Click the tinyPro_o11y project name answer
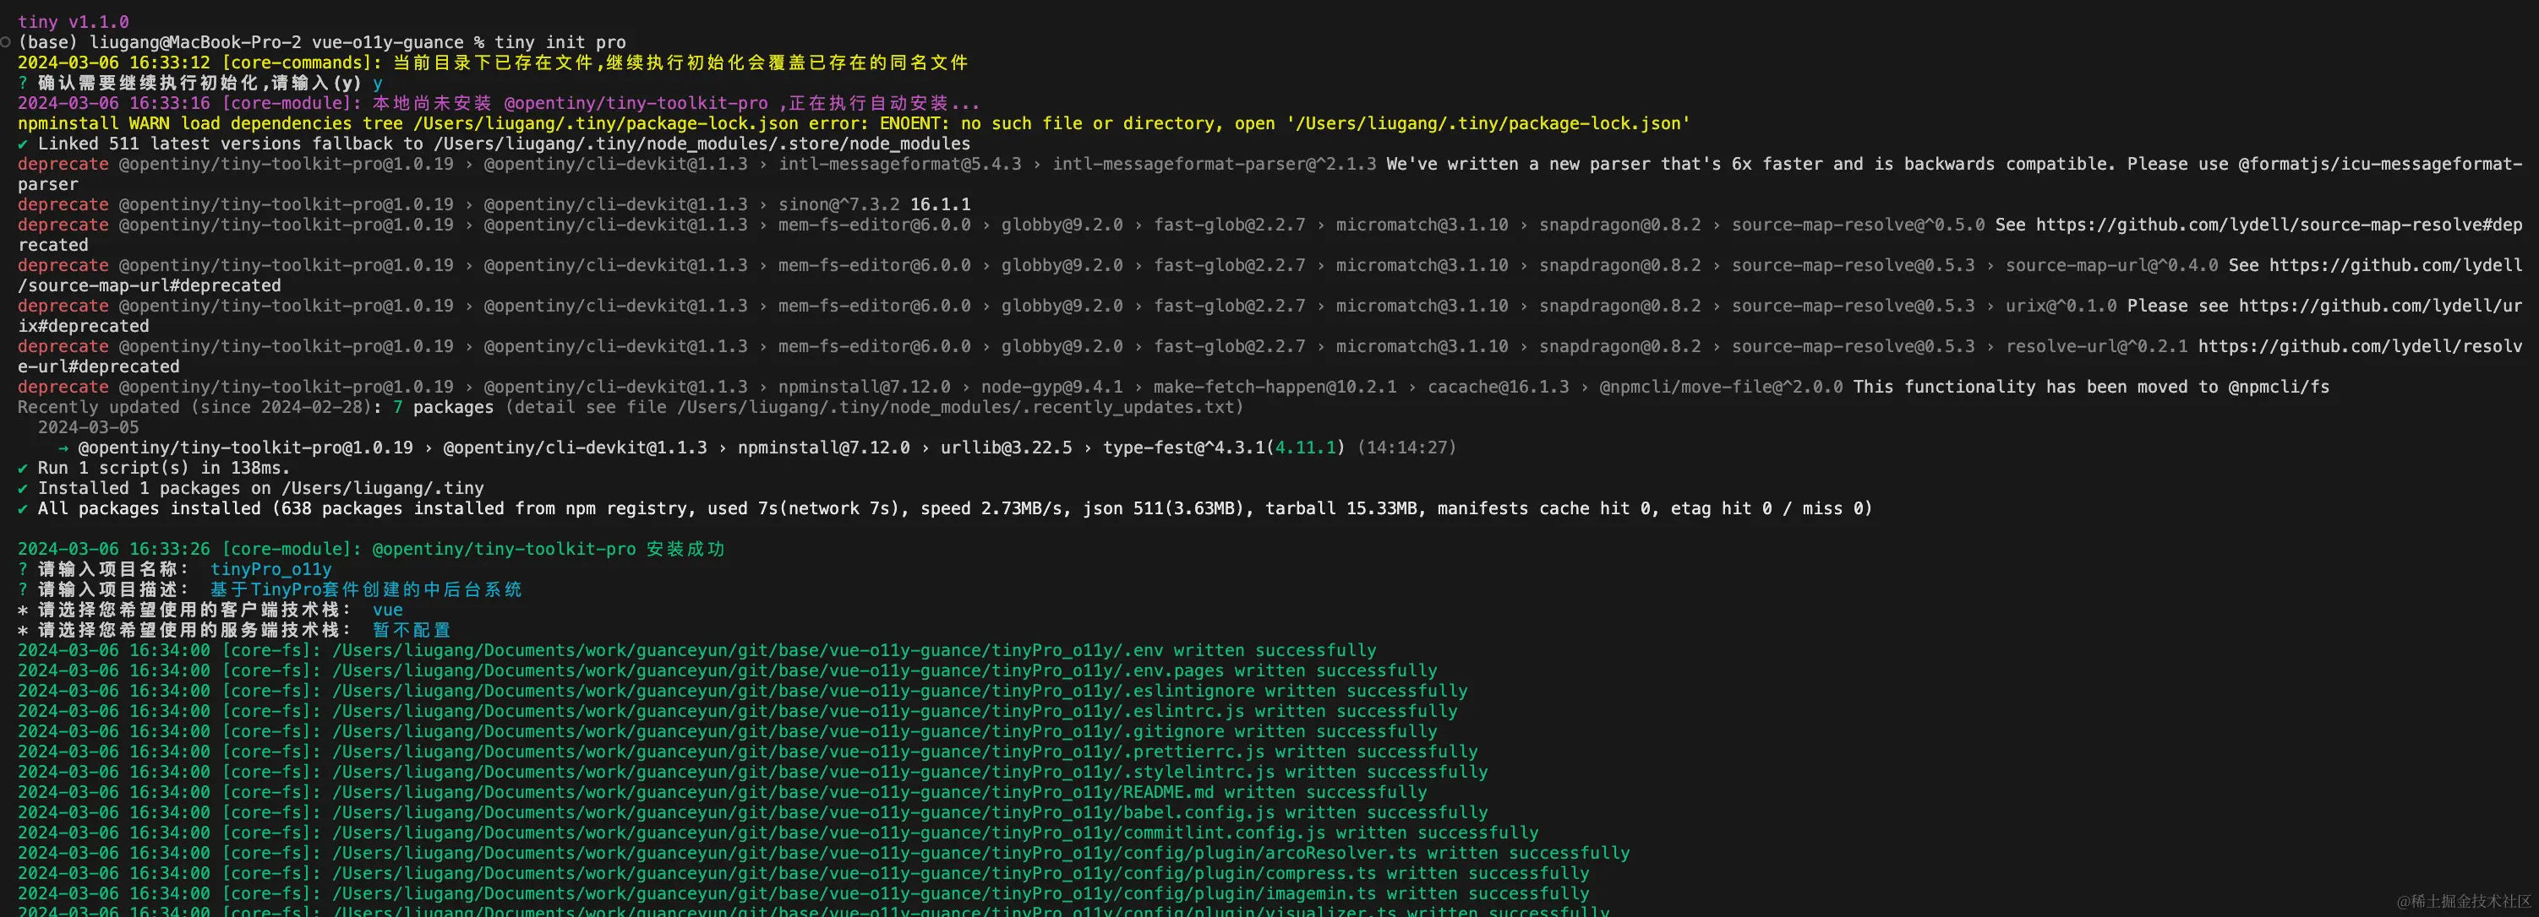The height and width of the screenshot is (917, 2539). 271,569
